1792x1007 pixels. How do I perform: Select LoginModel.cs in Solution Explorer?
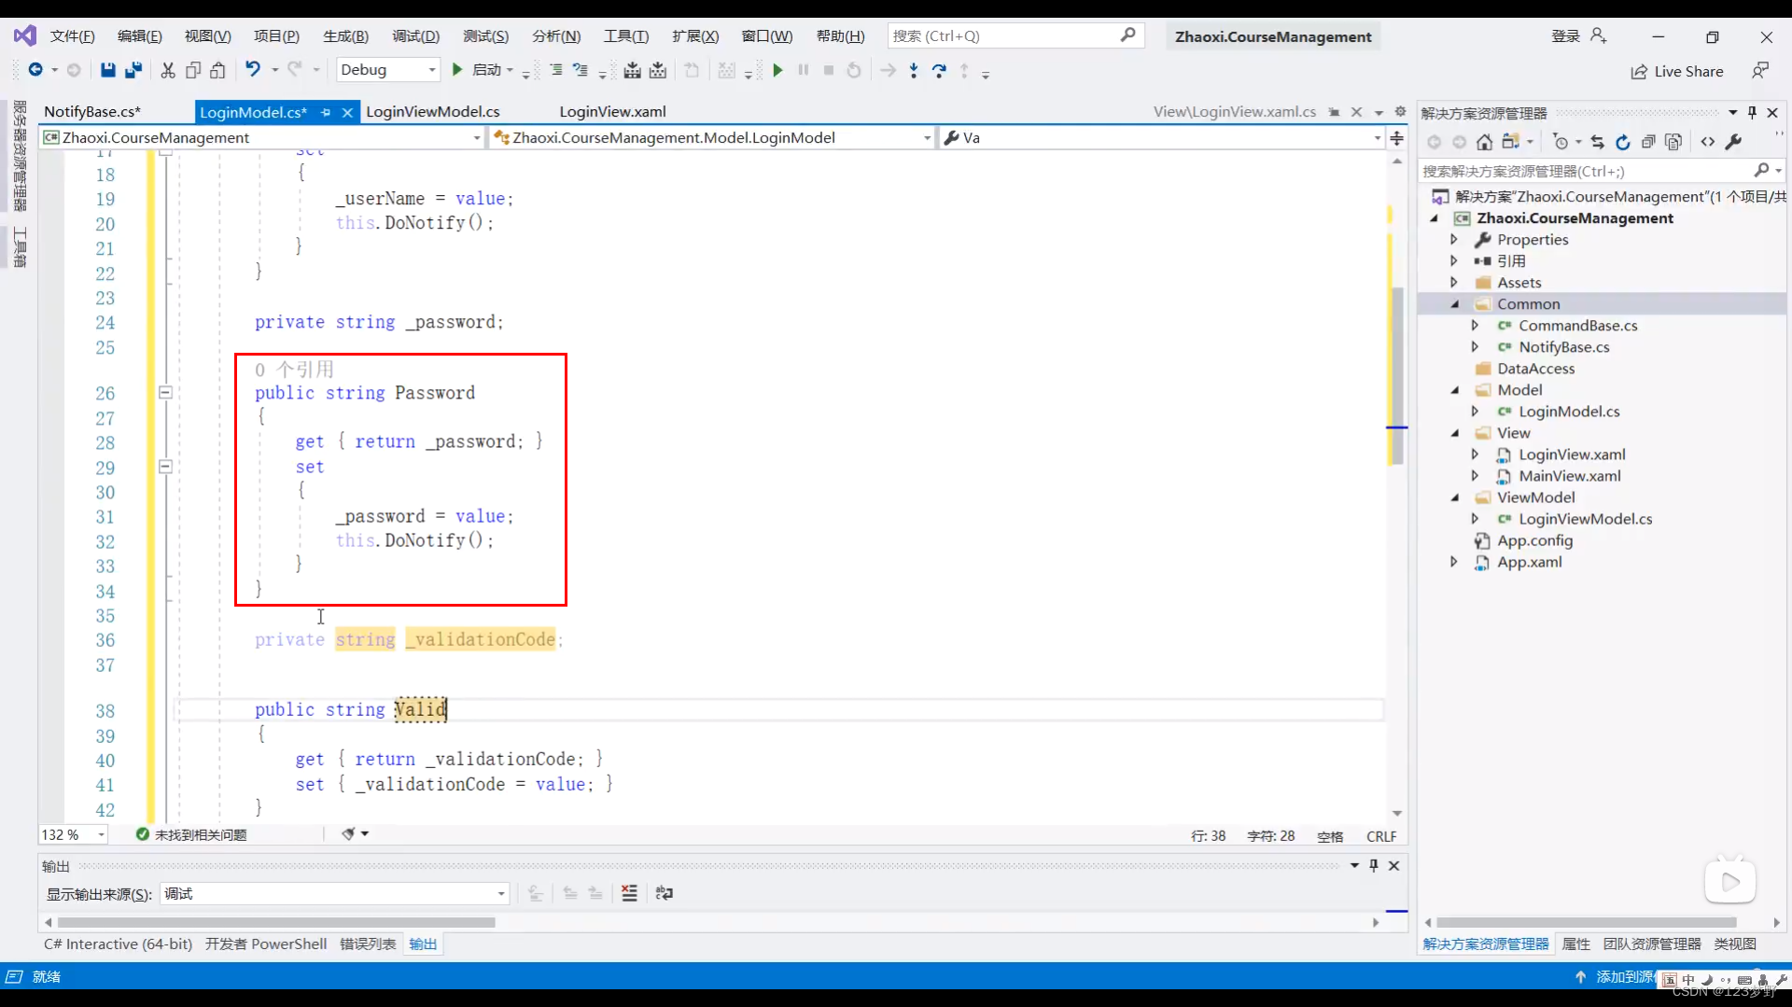coord(1568,412)
